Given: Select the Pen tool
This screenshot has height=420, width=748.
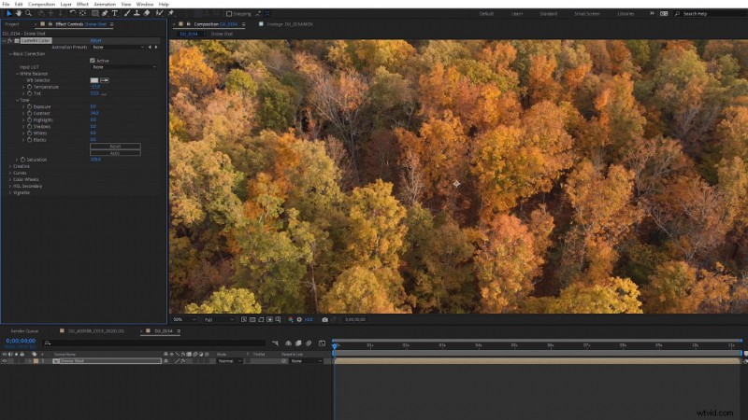Looking at the screenshot, I should coord(105,13).
